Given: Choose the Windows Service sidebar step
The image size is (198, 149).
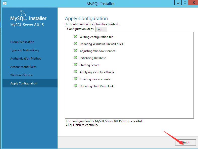Looking at the screenshot, I should click(x=21, y=75).
